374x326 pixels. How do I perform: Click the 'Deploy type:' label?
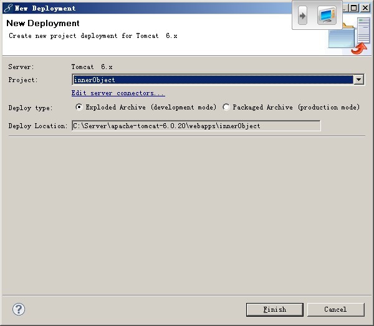point(31,108)
